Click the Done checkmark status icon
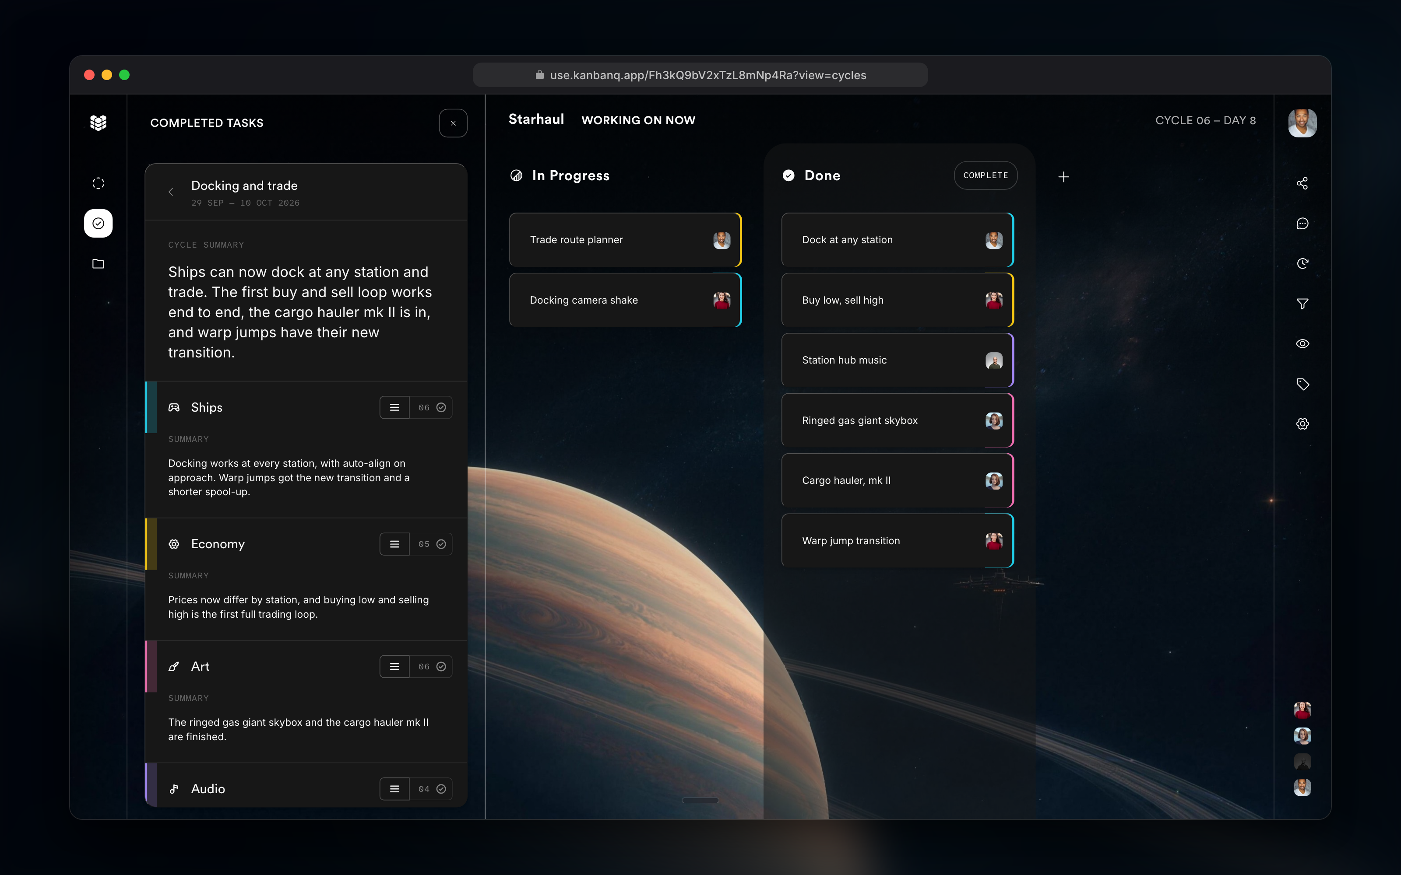 [x=789, y=175]
